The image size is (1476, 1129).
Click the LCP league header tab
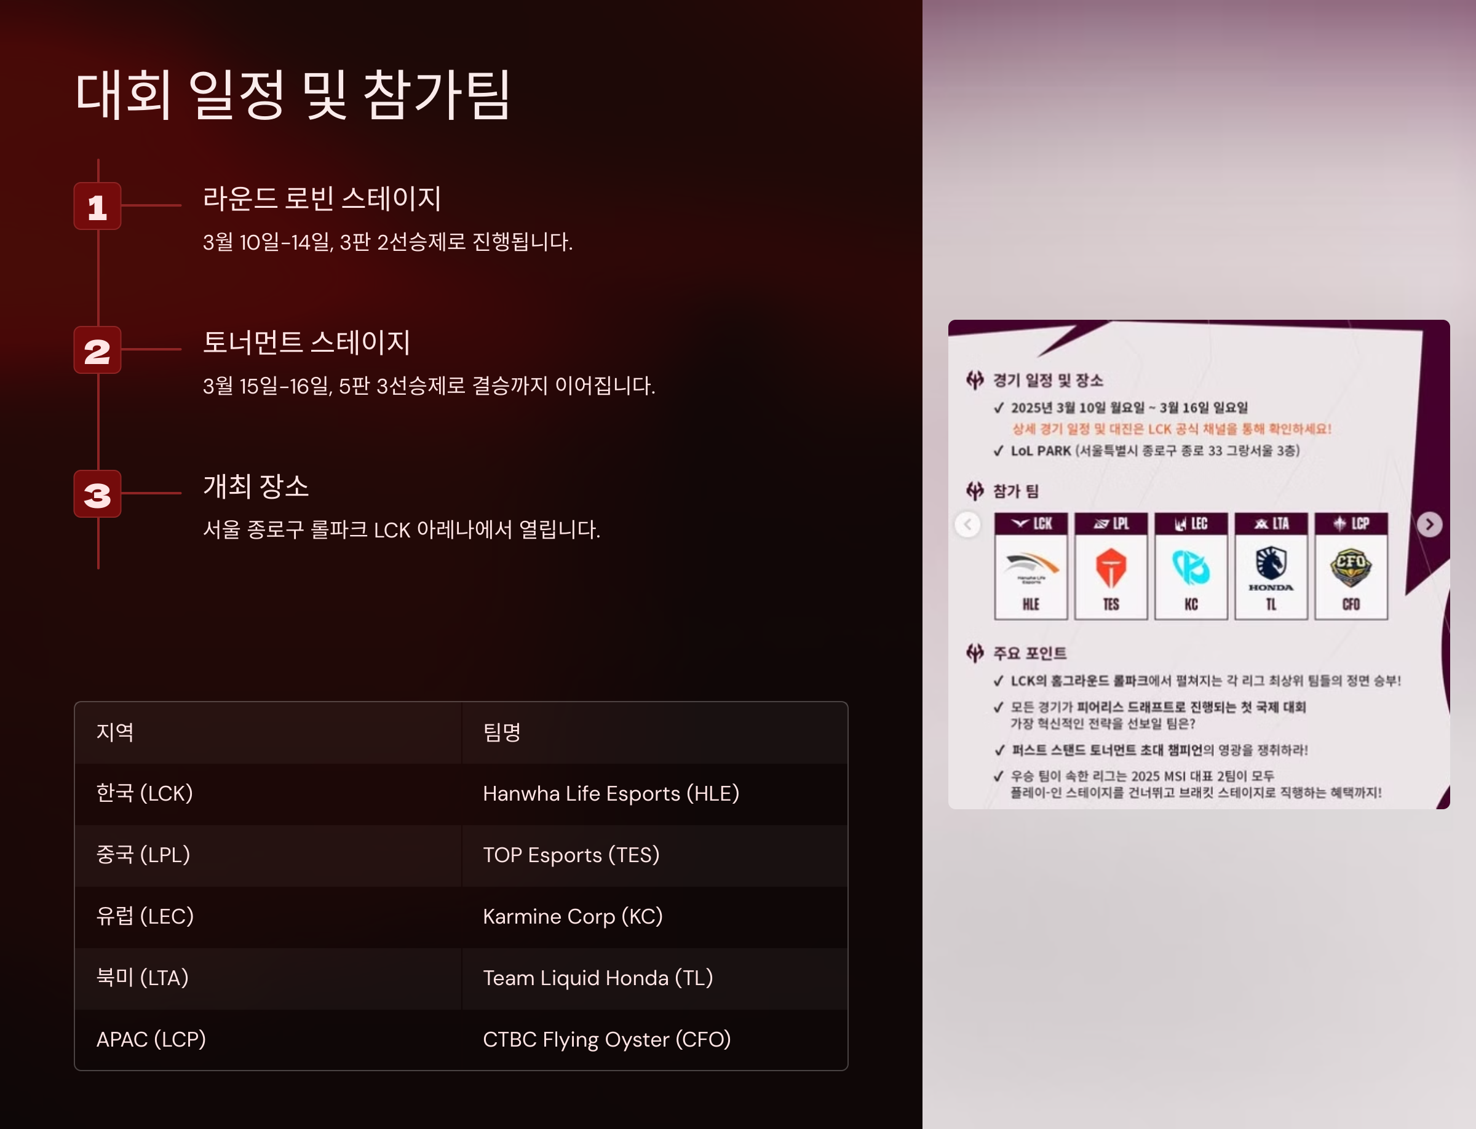(x=1351, y=523)
